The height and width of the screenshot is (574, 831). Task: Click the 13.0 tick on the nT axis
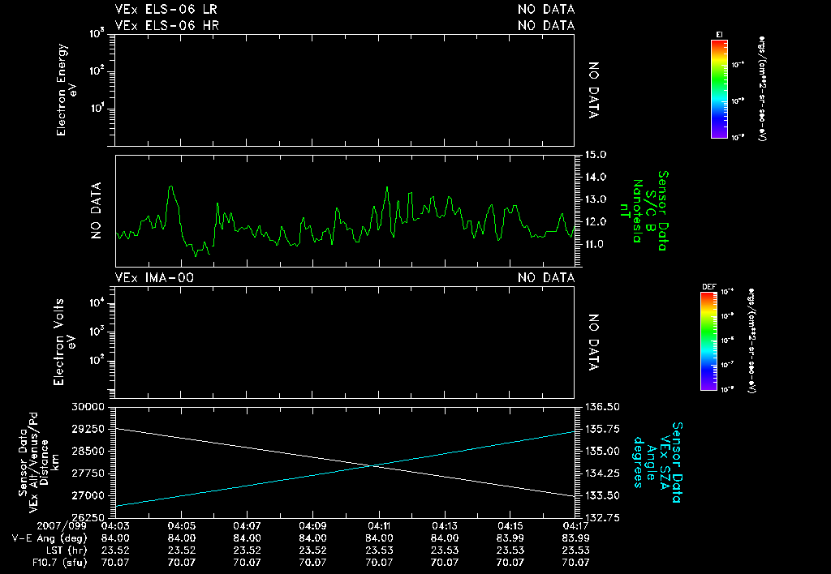click(595, 199)
